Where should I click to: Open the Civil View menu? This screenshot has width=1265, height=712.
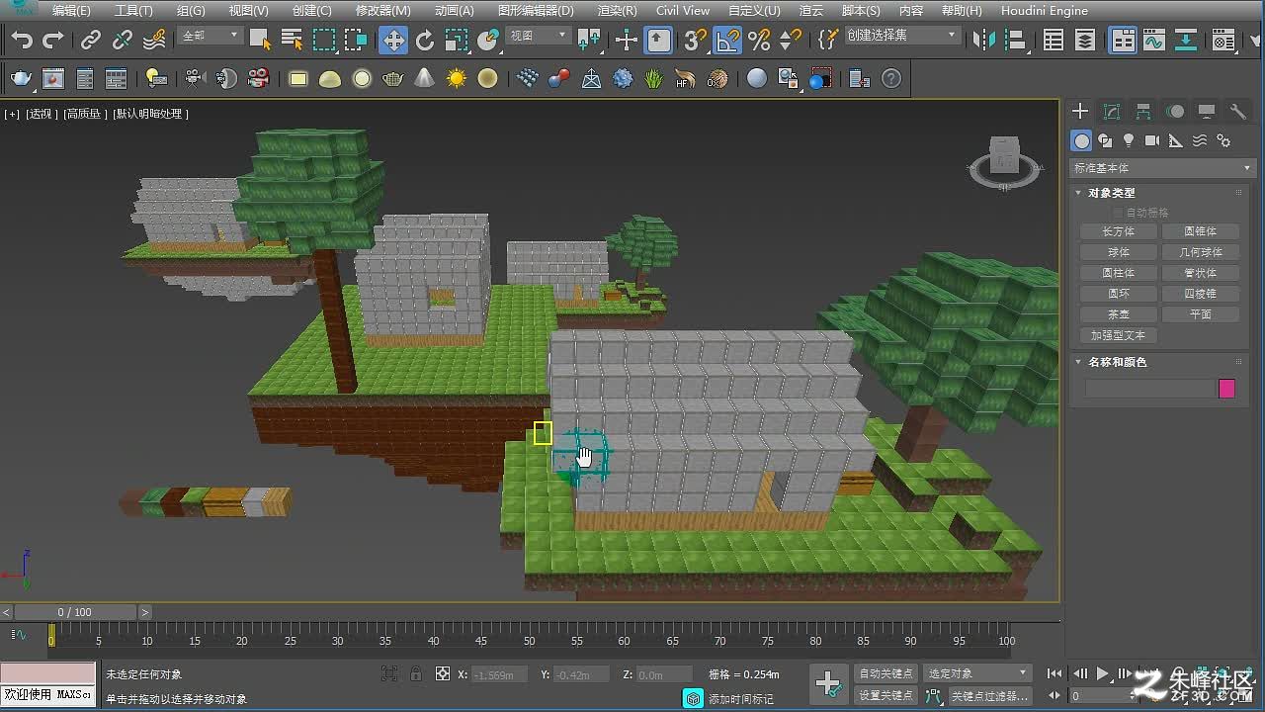tap(683, 11)
